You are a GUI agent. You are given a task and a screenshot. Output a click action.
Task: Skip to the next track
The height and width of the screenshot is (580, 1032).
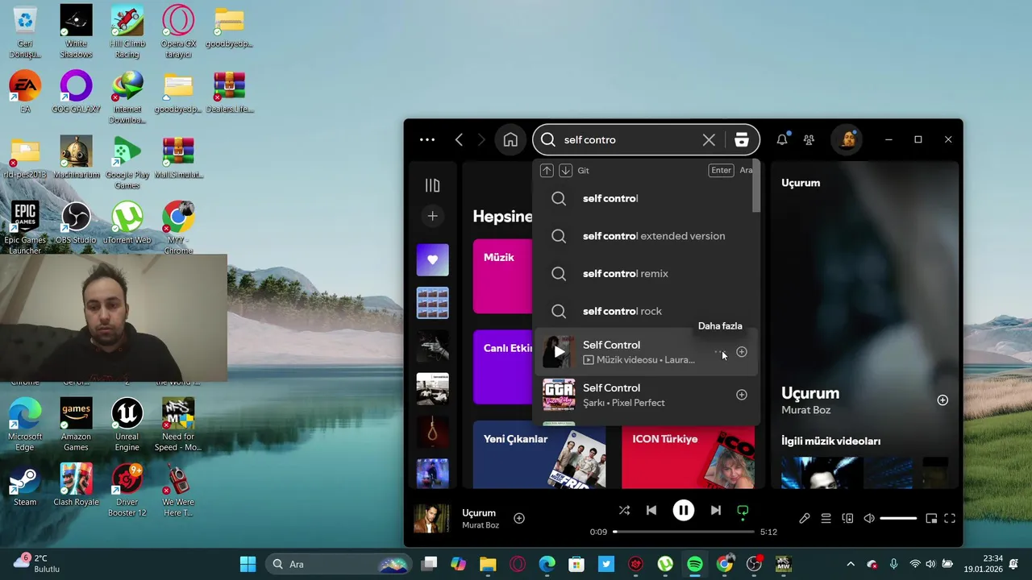coord(715,510)
